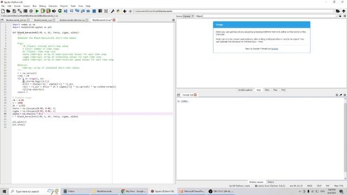Close the Console 1/A tab
The image size is (347, 195).
195,95
